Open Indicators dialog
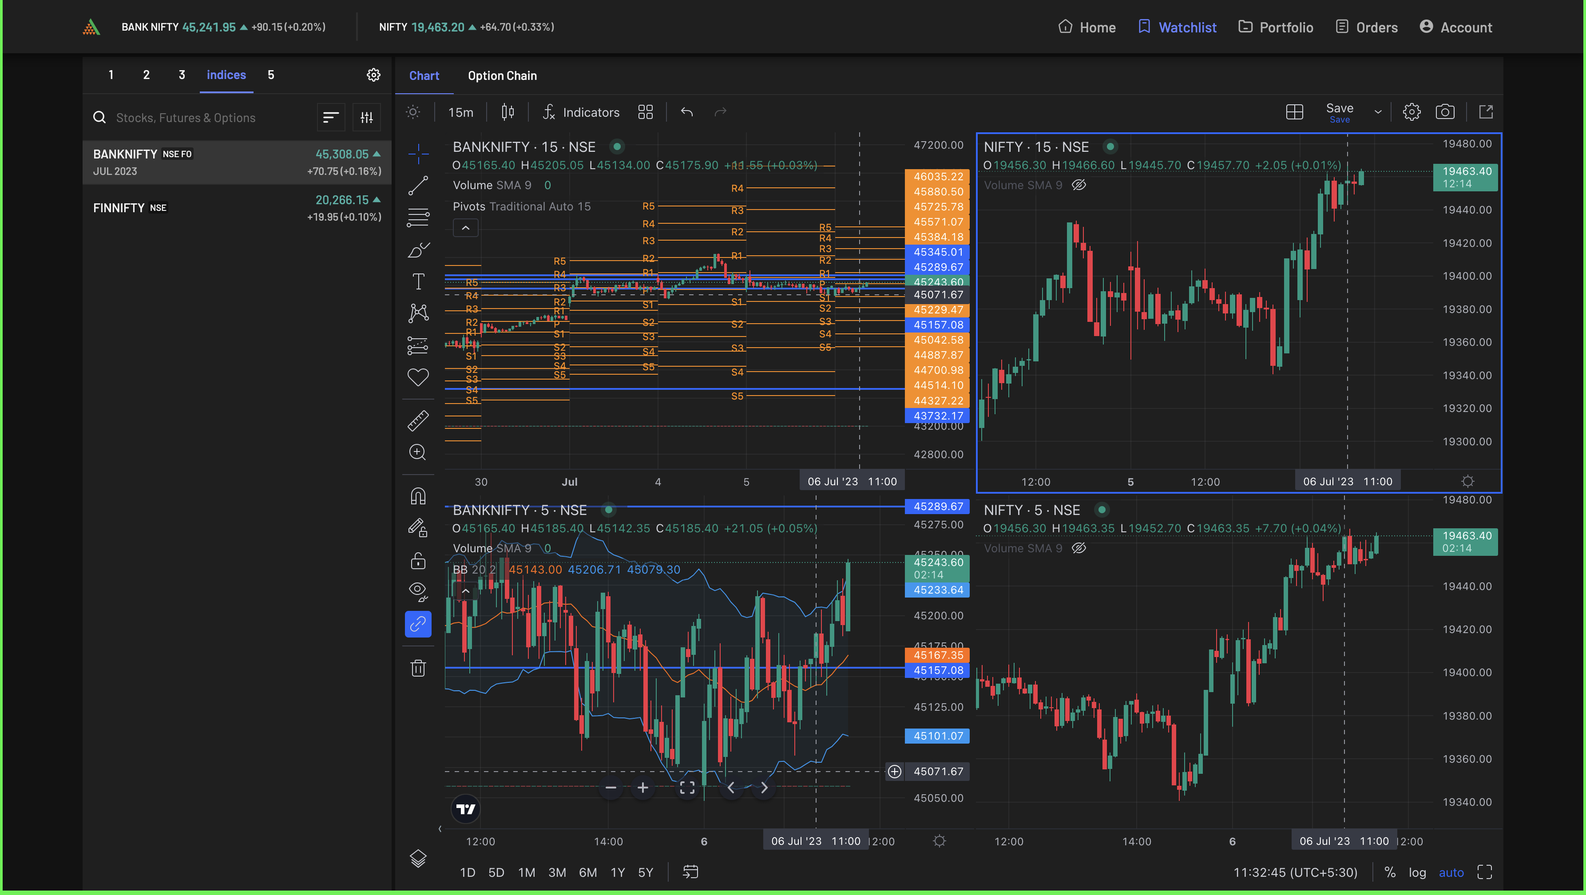Screen dimensions: 1586x895 (581, 112)
